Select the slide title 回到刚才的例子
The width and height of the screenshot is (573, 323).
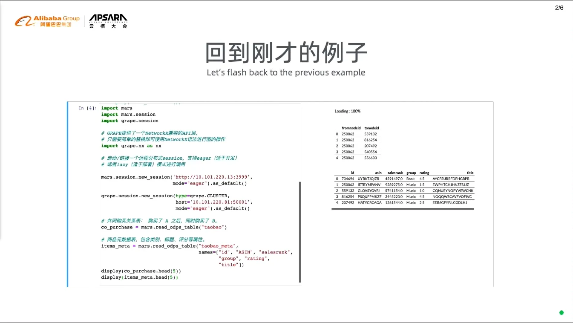pyautogui.click(x=286, y=53)
